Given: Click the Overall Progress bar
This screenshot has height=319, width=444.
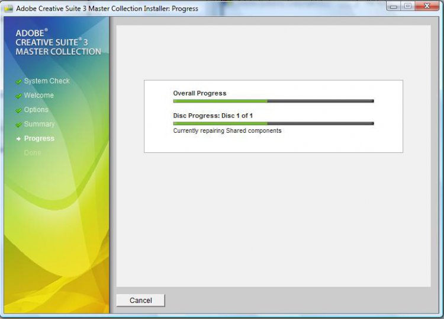Looking at the screenshot, I should pyautogui.click(x=274, y=101).
